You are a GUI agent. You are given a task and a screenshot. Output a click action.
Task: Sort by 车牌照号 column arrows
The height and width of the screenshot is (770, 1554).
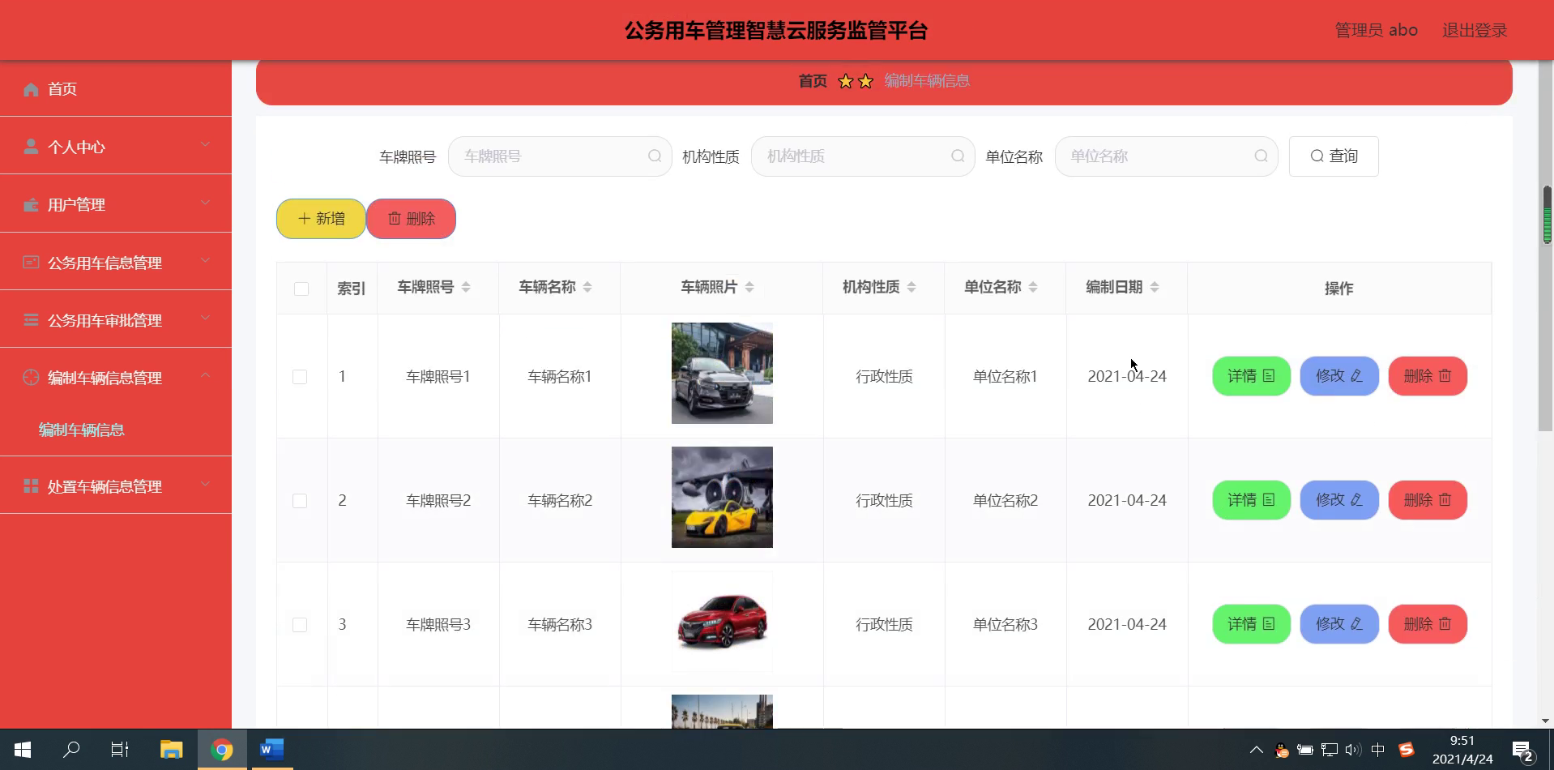click(x=466, y=287)
